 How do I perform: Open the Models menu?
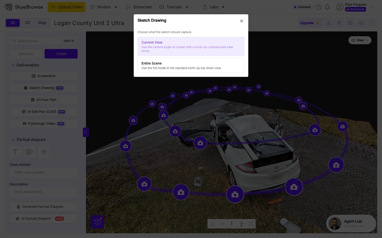[x=104, y=7]
